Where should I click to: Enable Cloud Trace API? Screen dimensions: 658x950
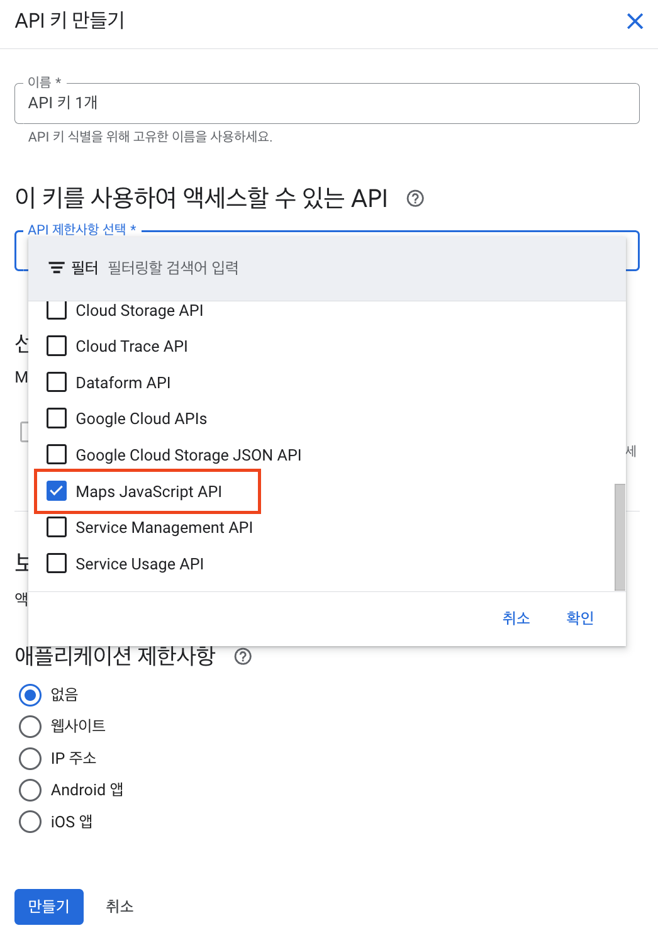click(x=56, y=345)
